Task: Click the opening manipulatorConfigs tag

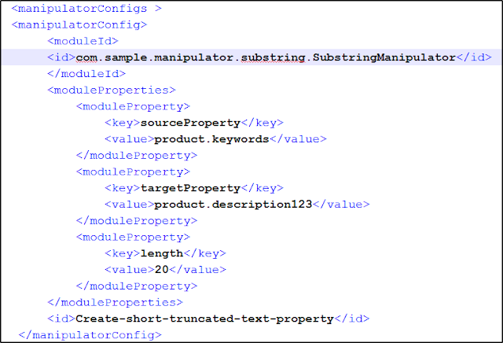Action: [86, 9]
